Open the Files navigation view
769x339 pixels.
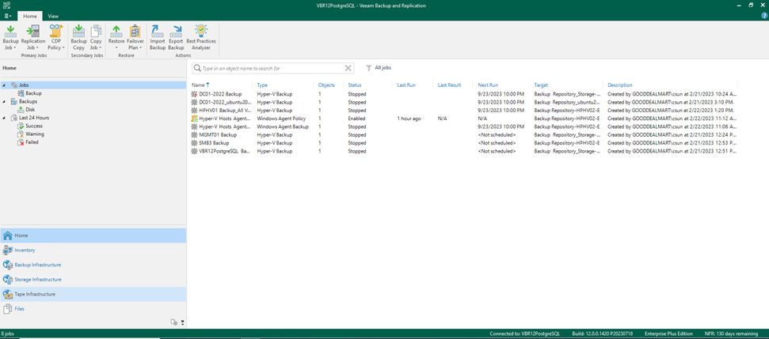click(93, 309)
